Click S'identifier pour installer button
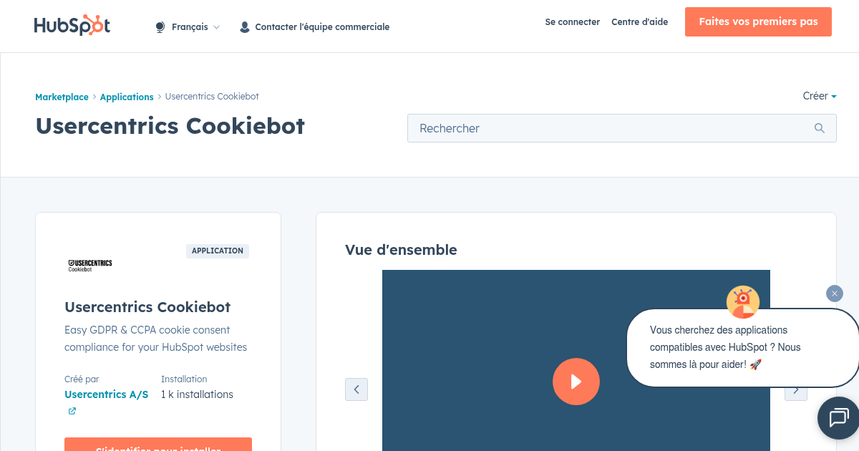This screenshot has width=859, height=451. coord(158,445)
